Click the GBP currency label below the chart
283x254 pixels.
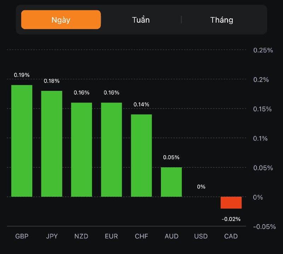click(x=22, y=236)
